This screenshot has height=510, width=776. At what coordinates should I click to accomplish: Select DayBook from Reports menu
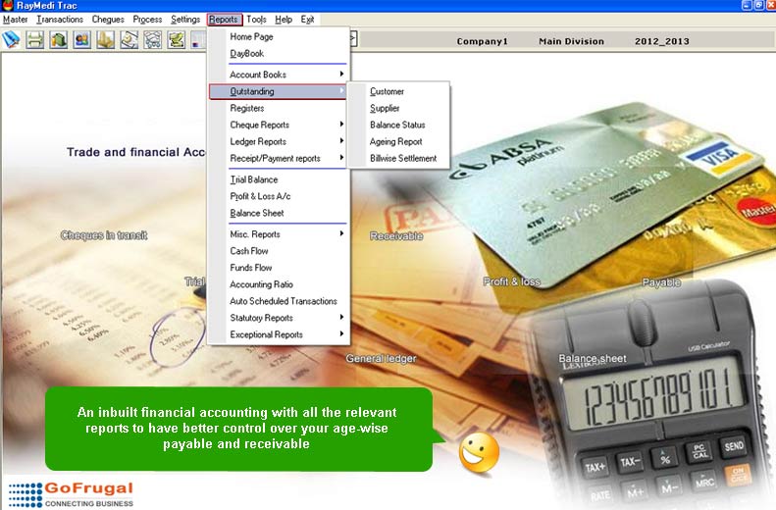point(279,53)
